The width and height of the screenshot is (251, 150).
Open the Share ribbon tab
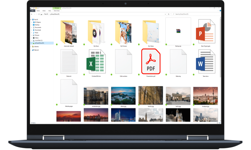pos(44,11)
